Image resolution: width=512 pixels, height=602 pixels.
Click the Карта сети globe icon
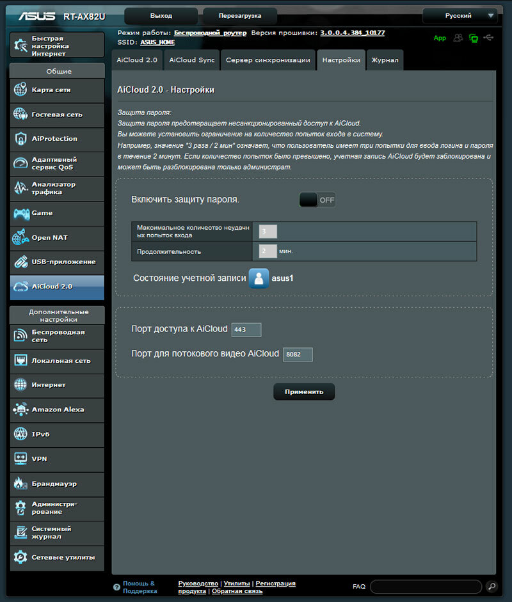click(x=20, y=90)
